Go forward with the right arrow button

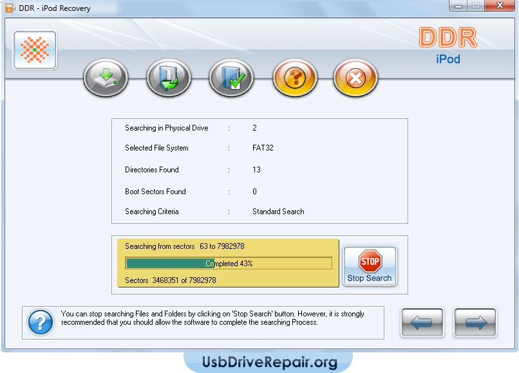475,322
